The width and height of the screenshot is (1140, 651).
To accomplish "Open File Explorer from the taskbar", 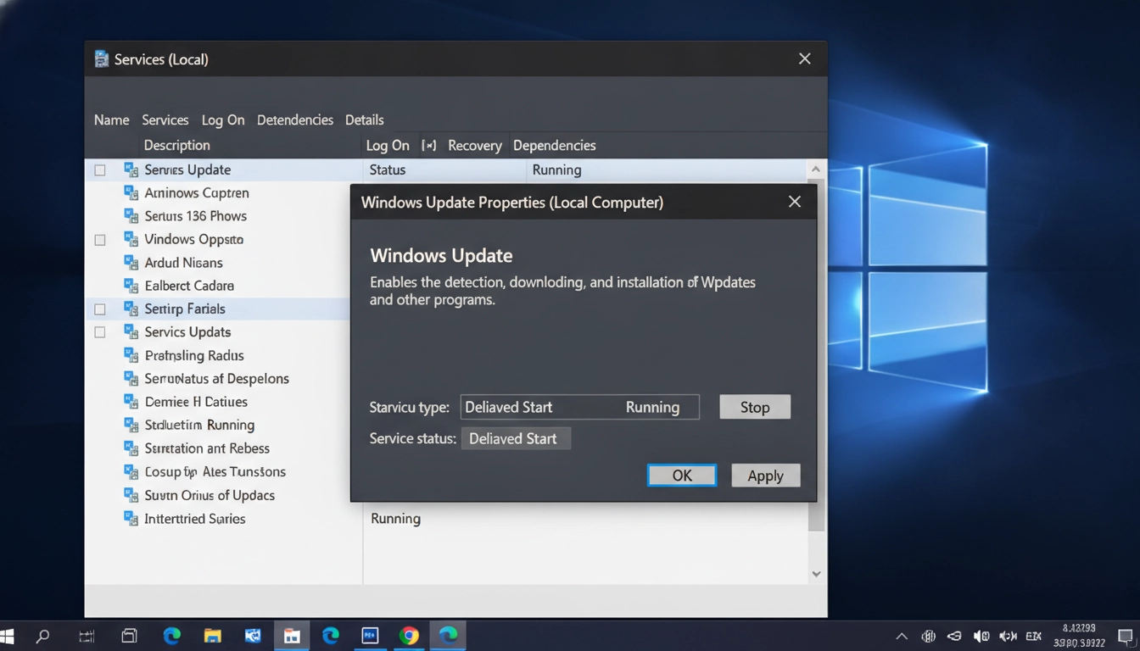I will click(x=212, y=636).
